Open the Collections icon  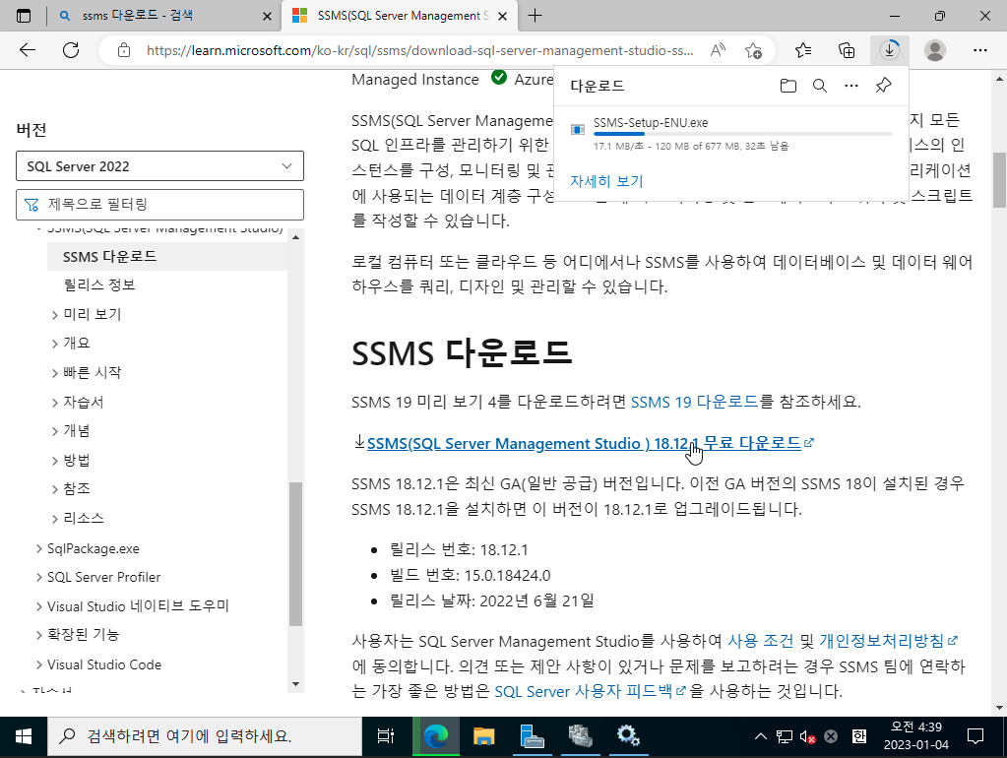pos(847,50)
